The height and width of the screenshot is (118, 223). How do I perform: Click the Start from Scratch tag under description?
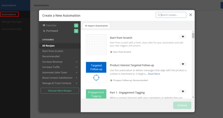(x=122, y=52)
